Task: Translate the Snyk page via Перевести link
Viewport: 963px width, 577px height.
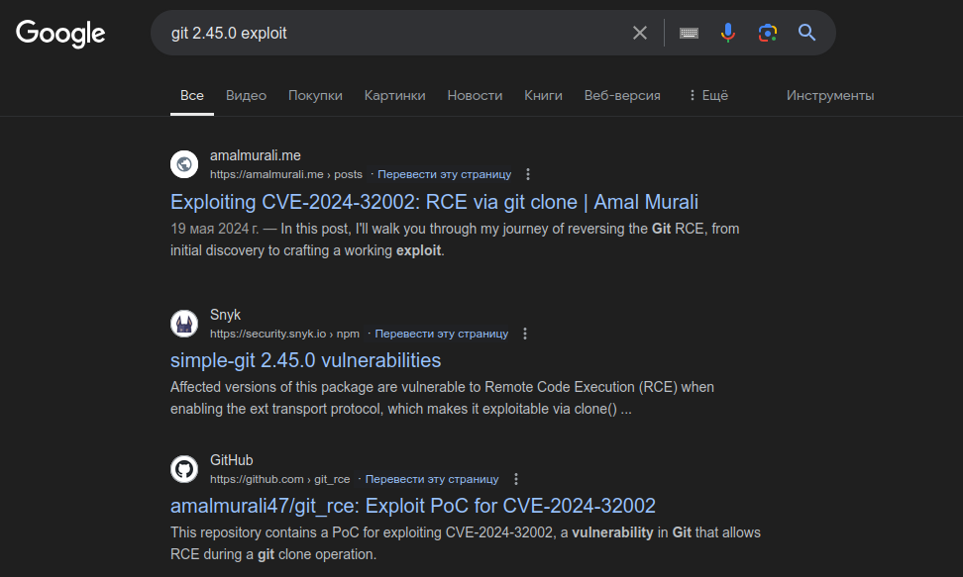Action: tap(442, 334)
